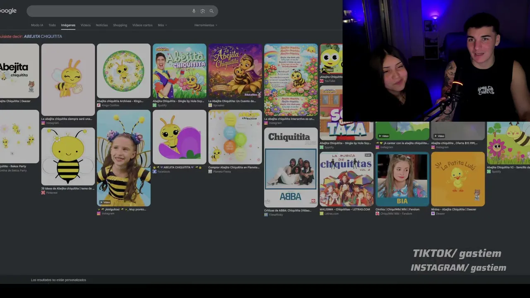Click the microphone voice search icon
This screenshot has width=530, height=298.
click(194, 11)
